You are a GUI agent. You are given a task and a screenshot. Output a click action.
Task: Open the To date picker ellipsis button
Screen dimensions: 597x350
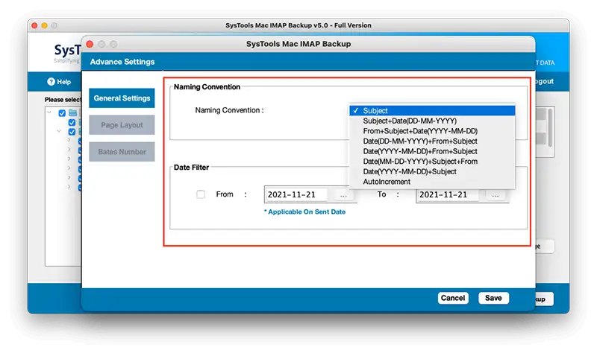pyautogui.click(x=495, y=195)
